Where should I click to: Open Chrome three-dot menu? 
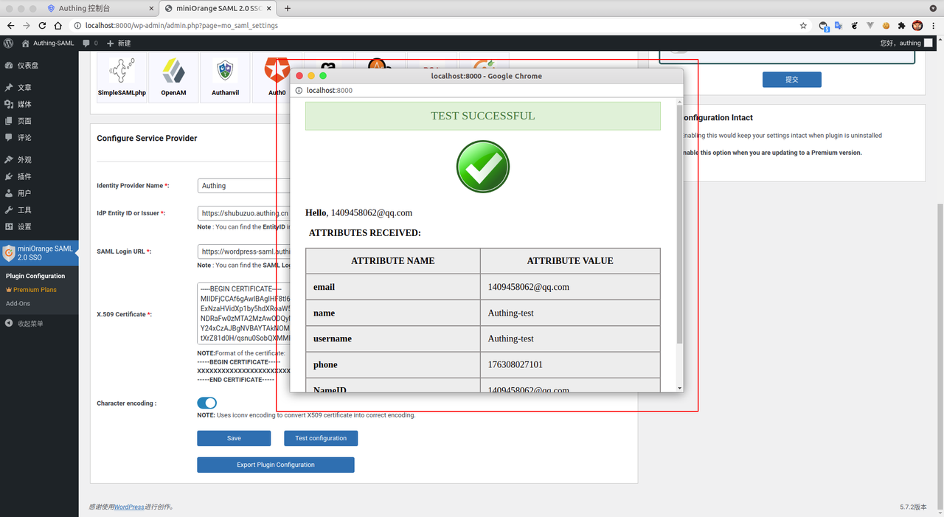tap(934, 25)
